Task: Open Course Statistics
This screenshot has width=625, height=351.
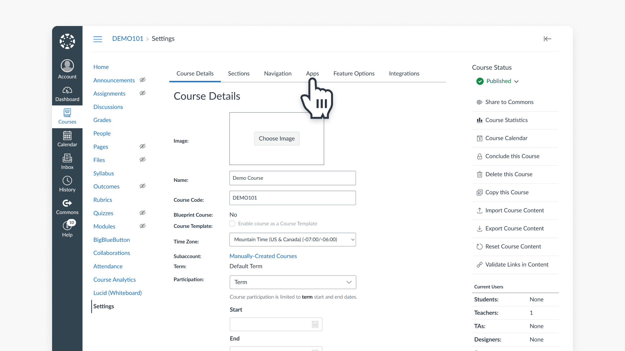Action: (x=506, y=120)
